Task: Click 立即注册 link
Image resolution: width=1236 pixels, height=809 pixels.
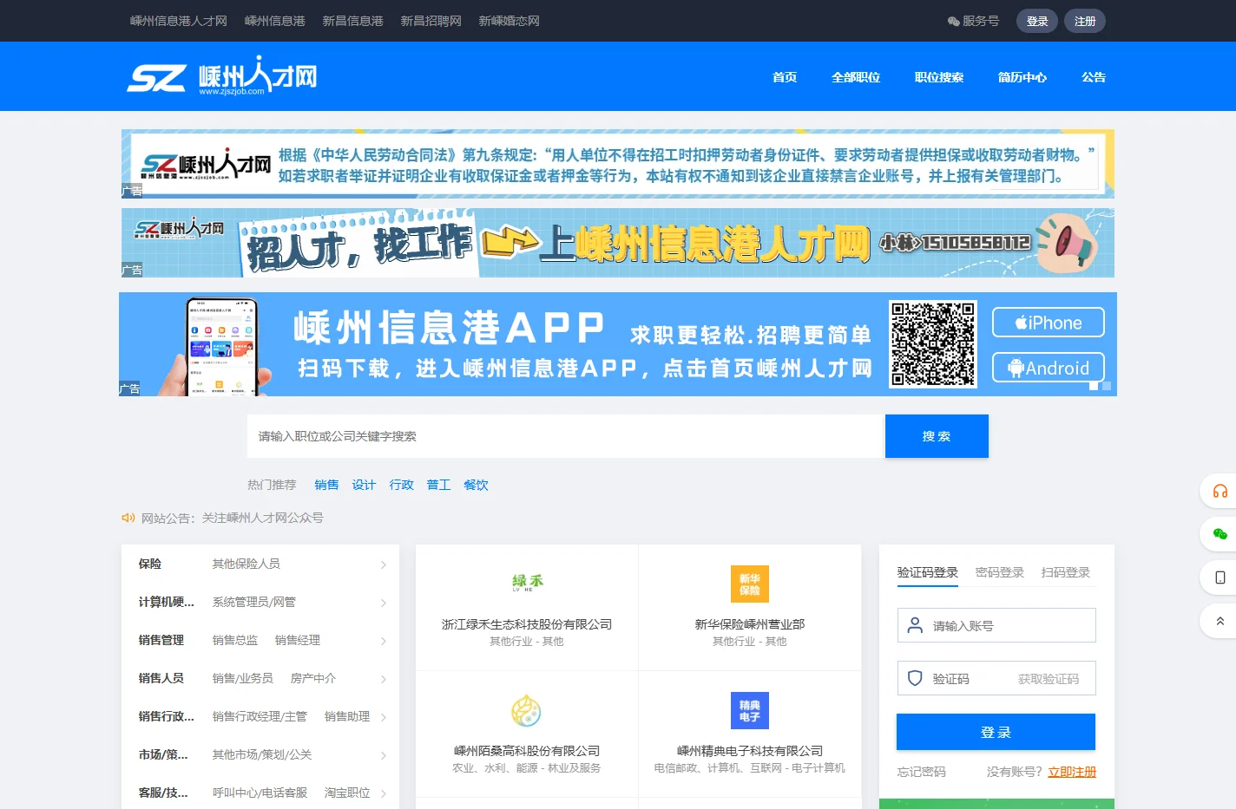Action: click(x=1072, y=772)
